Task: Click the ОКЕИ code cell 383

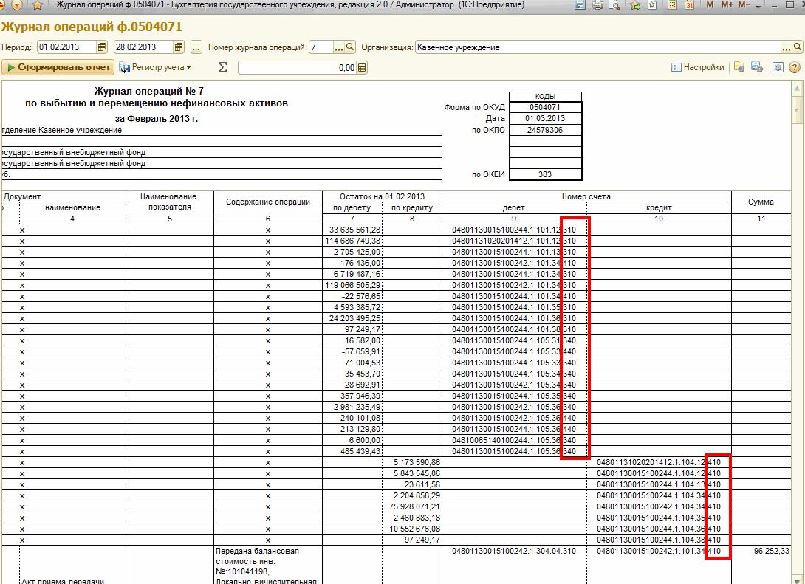Action: [x=545, y=174]
